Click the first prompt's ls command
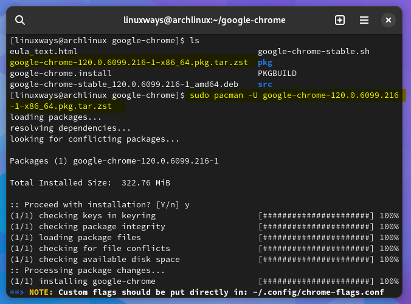The height and width of the screenshot is (304, 411). pyautogui.click(x=195, y=41)
